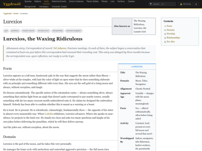Click the 'domain/tides' tag pill
The width and height of the screenshot is (202, 151).
tap(58, 31)
